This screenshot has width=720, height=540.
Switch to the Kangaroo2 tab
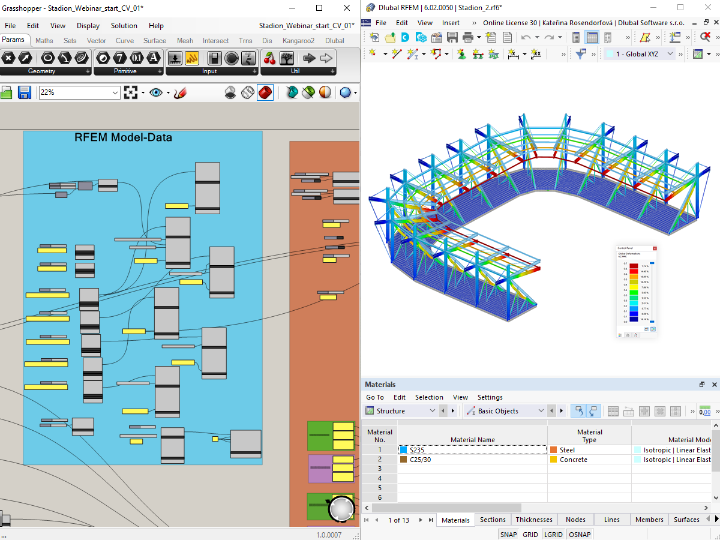(x=298, y=41)
